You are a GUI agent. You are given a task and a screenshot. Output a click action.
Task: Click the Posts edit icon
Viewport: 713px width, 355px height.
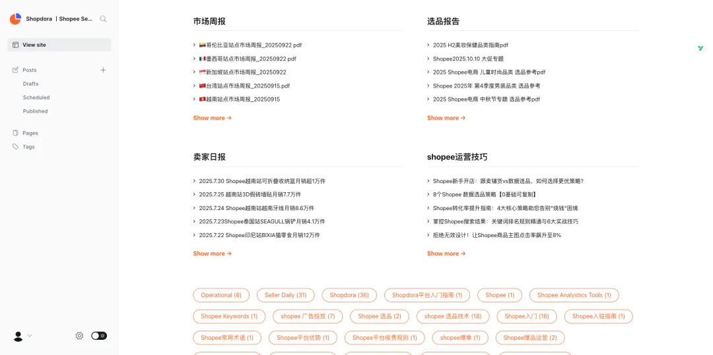[x=16, y=70]
